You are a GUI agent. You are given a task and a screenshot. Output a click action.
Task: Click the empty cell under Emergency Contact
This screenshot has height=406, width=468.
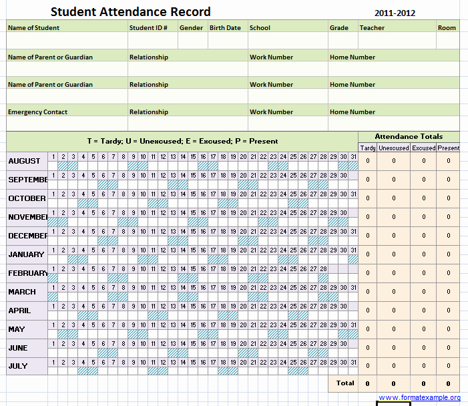(67, 124)
